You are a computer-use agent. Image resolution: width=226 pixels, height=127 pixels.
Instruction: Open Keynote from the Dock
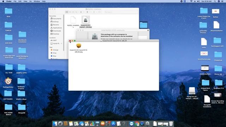click(x=97, y=123)
